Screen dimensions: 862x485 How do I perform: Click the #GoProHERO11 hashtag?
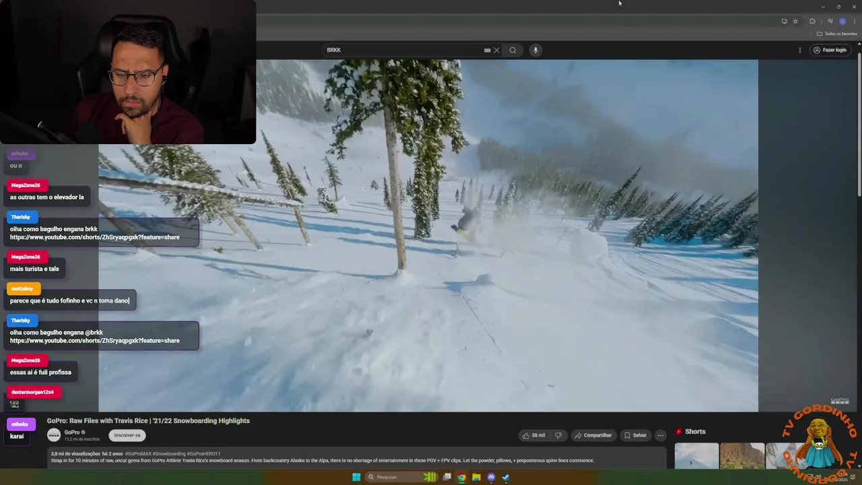coord(203,454)
